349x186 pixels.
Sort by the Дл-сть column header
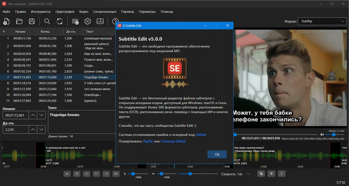[73, 31]
